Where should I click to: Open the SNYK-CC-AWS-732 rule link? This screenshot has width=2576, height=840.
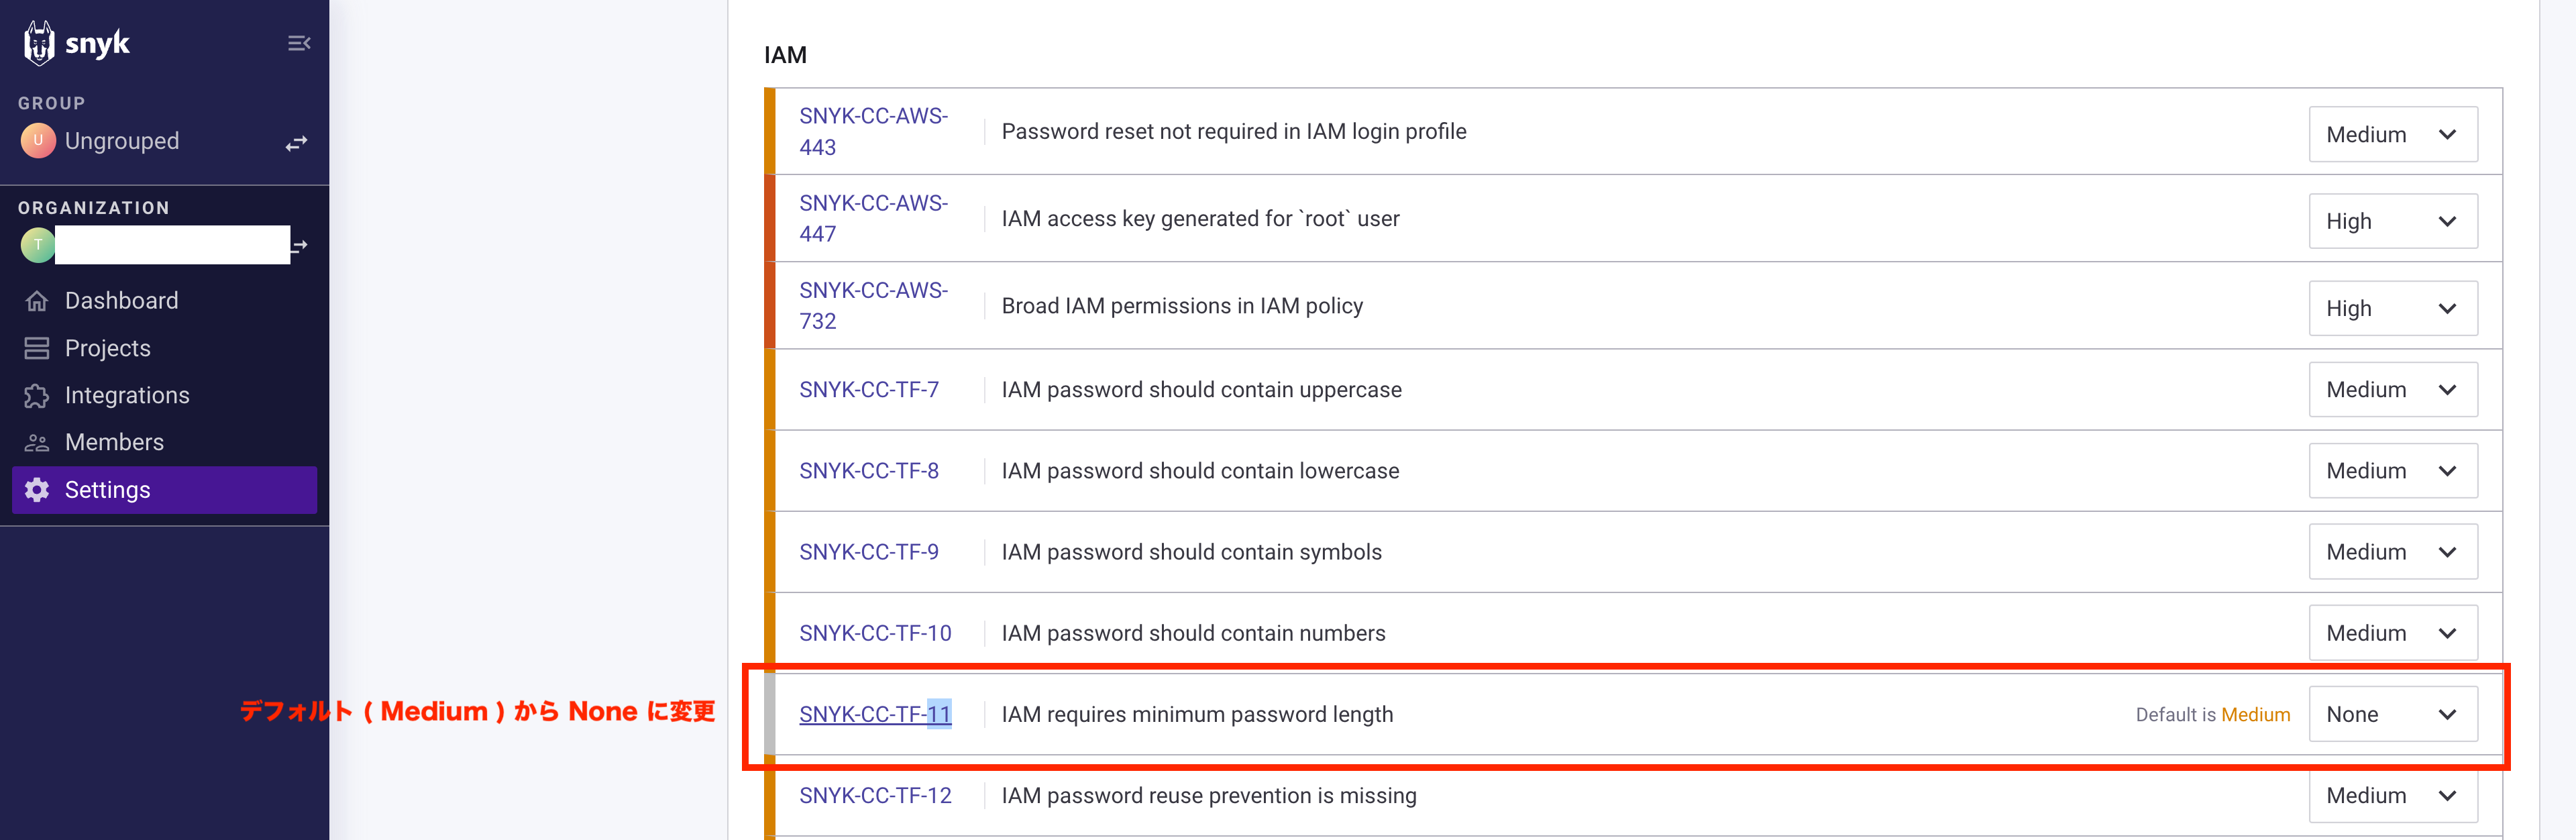(872, 305)
